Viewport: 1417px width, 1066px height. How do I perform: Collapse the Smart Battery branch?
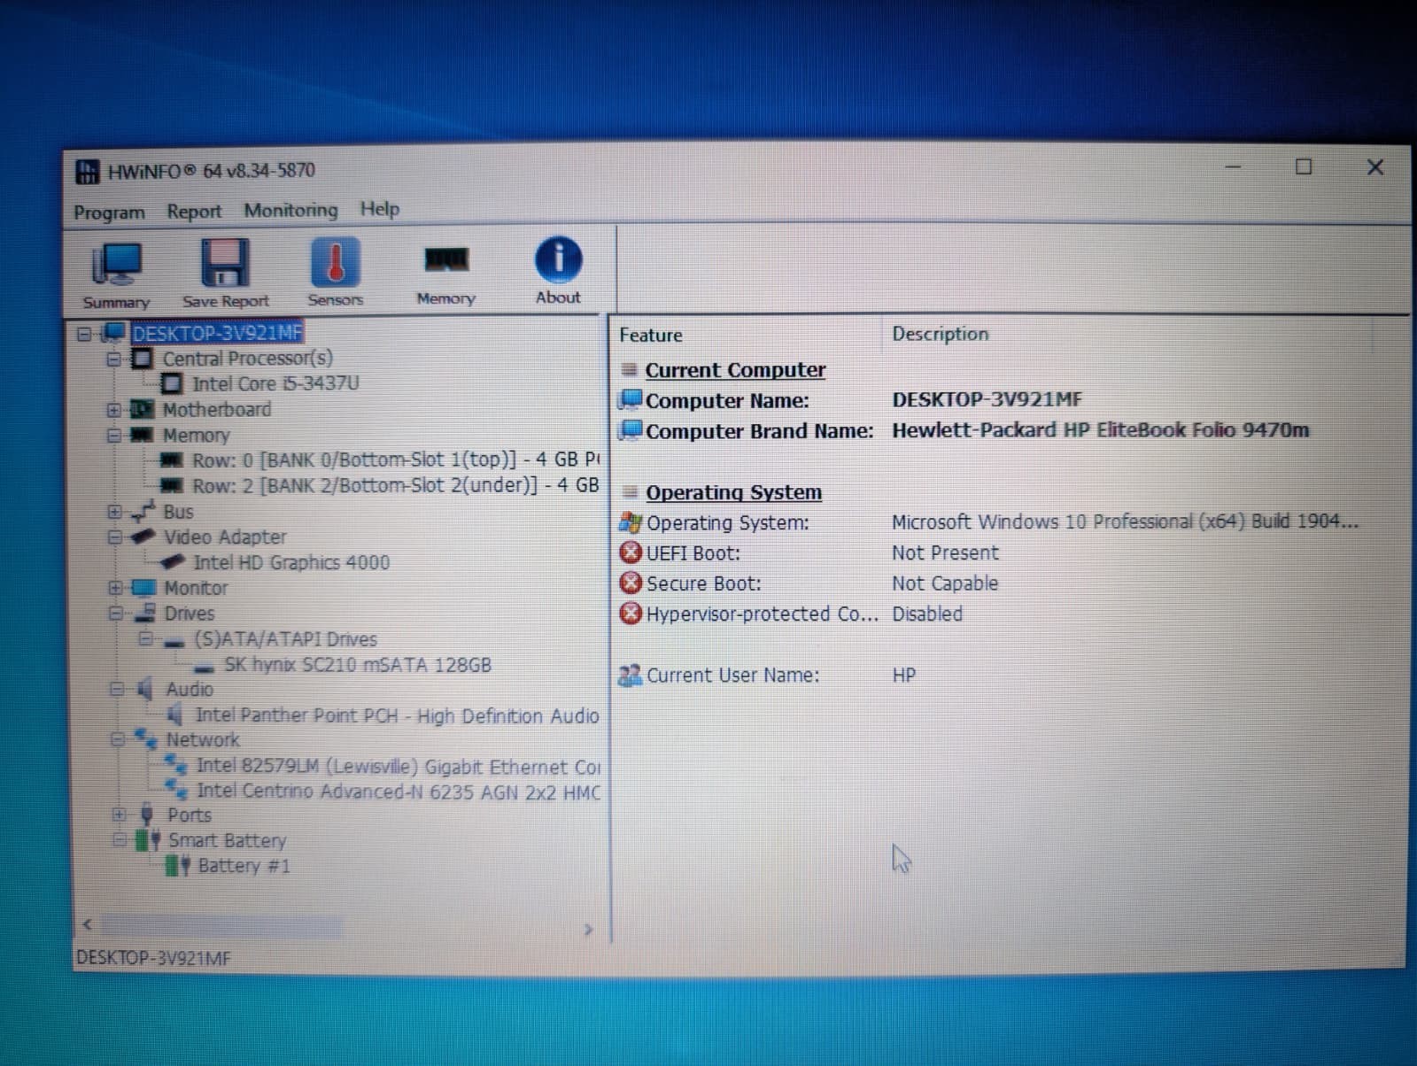[x=119, y=840]
